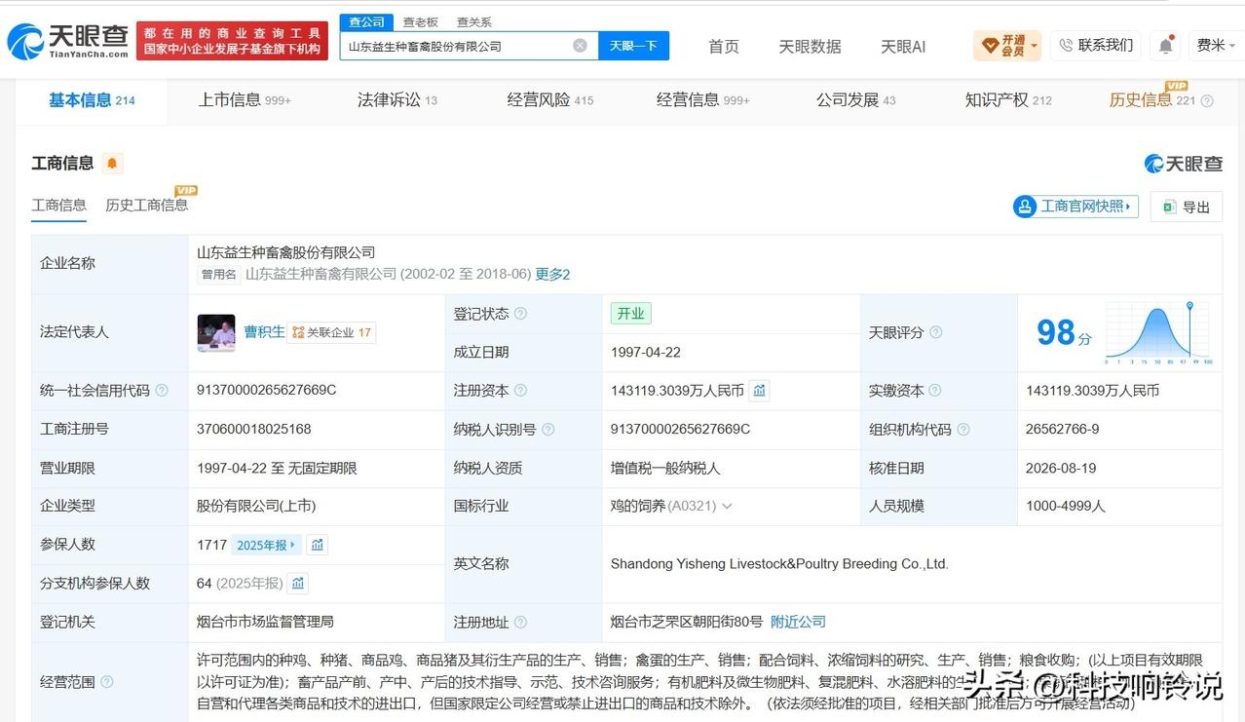1245x722 pixels.
Task: Open the 2025年报 report tag
Action: point(266,545)
